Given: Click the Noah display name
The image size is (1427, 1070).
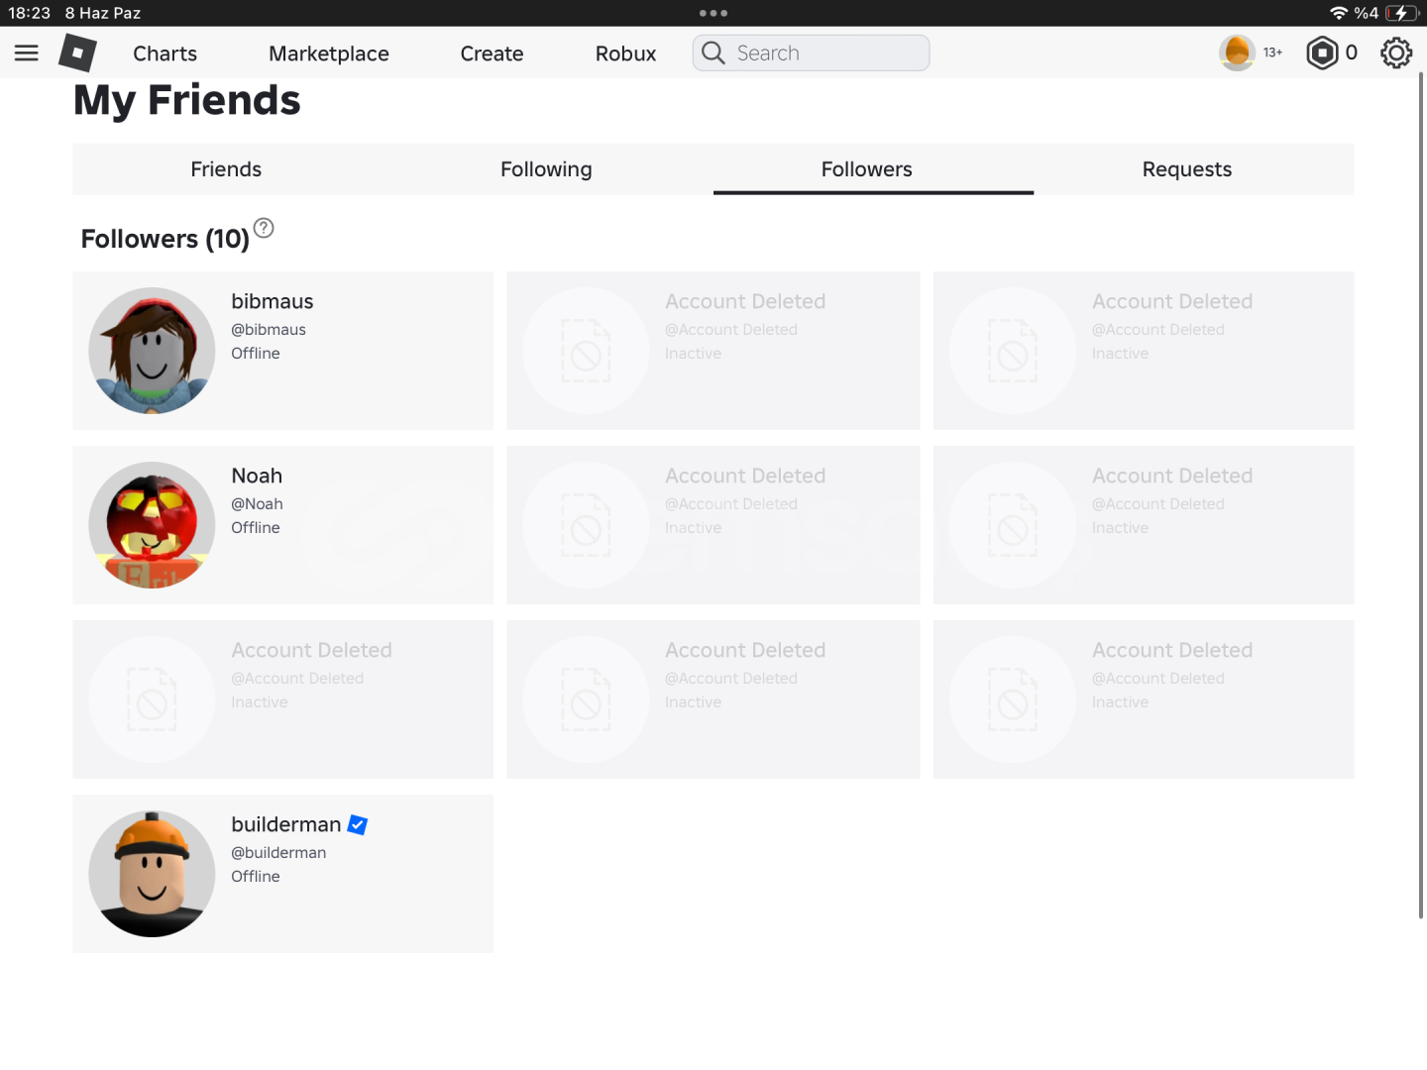Looking at the screenshot, I should (257, 476).
